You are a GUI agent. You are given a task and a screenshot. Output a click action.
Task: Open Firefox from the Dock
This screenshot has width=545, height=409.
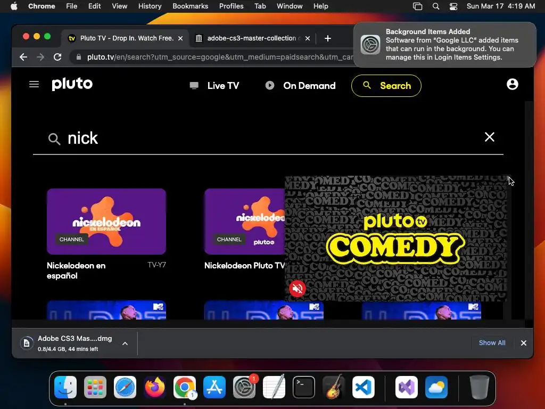point(155,387)
